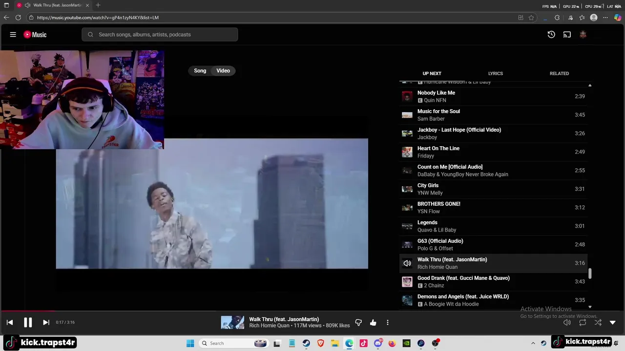Click the queue list scrollbar thumb

coord(590,273)
